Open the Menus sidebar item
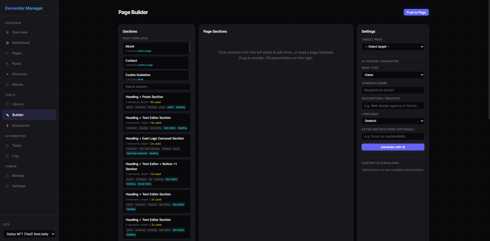Viewport: 490px width, 241px height. [x=17, y=85]
